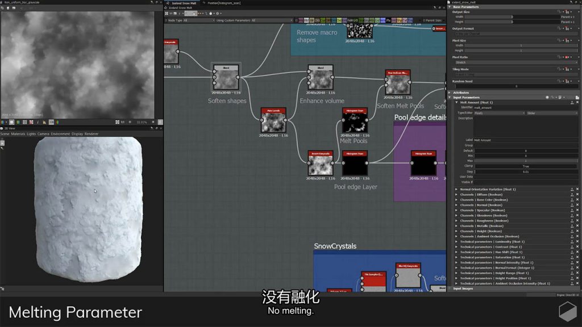
Task: Click the Default value slider for Melt Amount
Action: point(526,151)
